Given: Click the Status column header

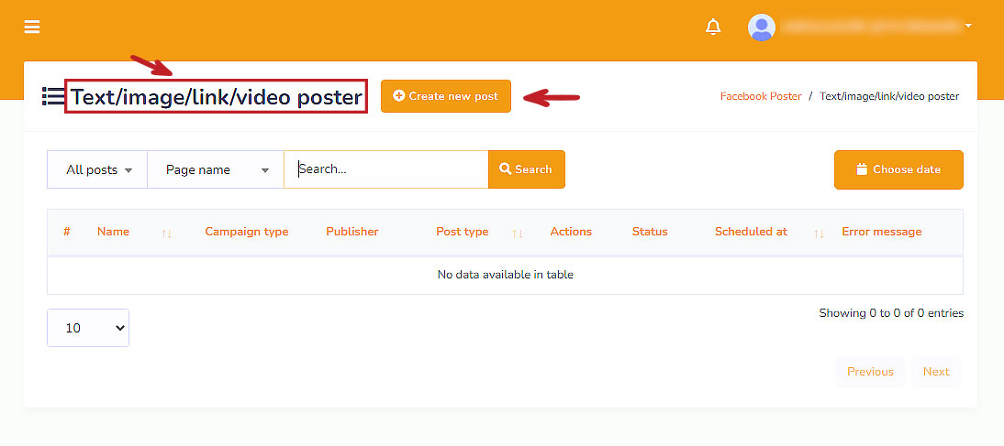Looking at the screenshot, I should pyautogui.click(x=650, y=232).
